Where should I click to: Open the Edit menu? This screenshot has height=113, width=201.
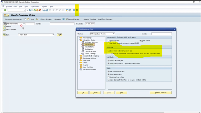click(21, 6)
